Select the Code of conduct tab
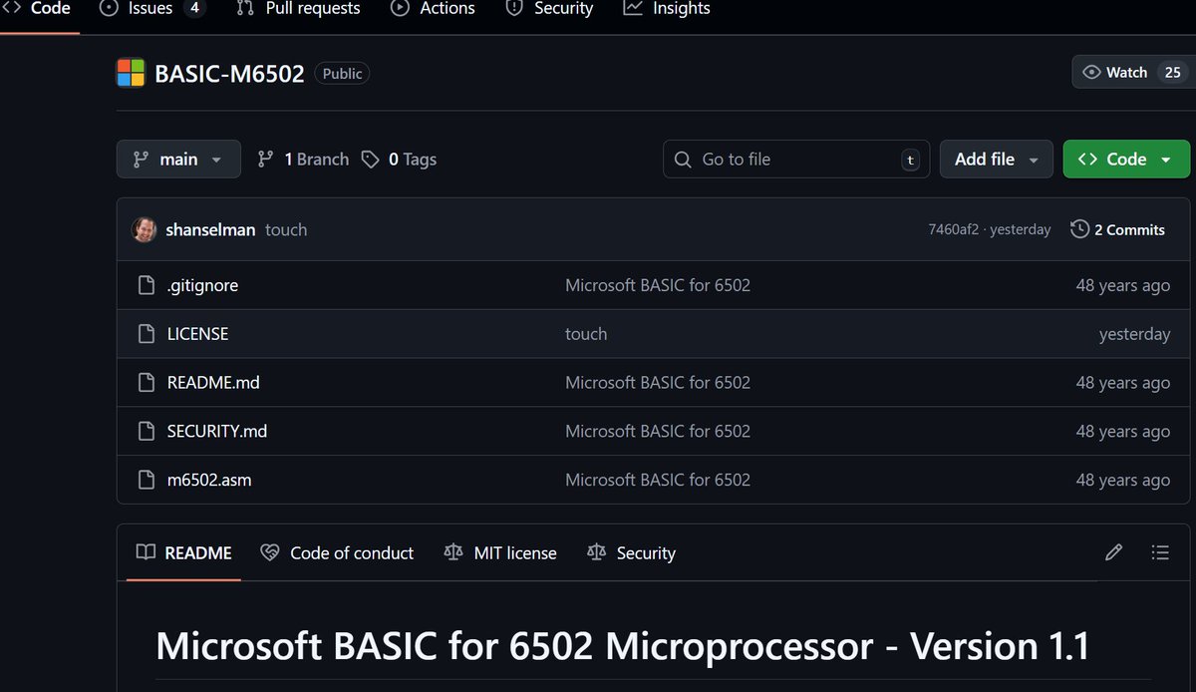The width and height of the screenshot is (1196, 692). (x=337, y=553)
